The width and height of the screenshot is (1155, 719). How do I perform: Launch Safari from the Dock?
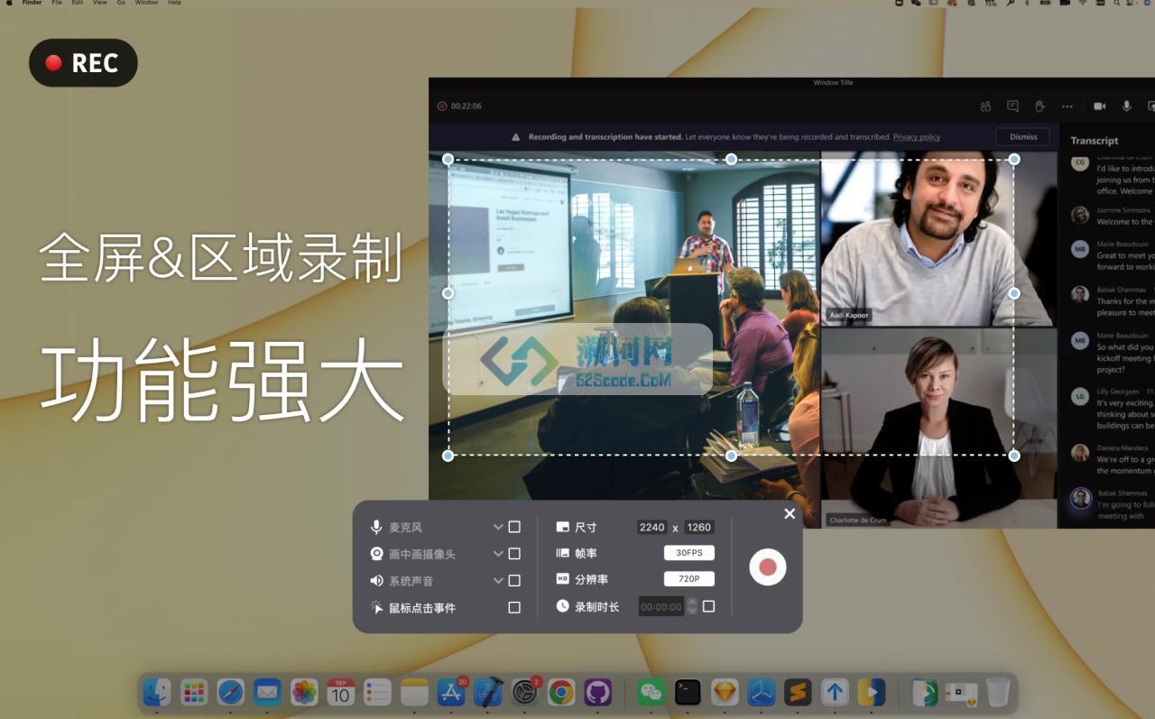click(231, 692)
